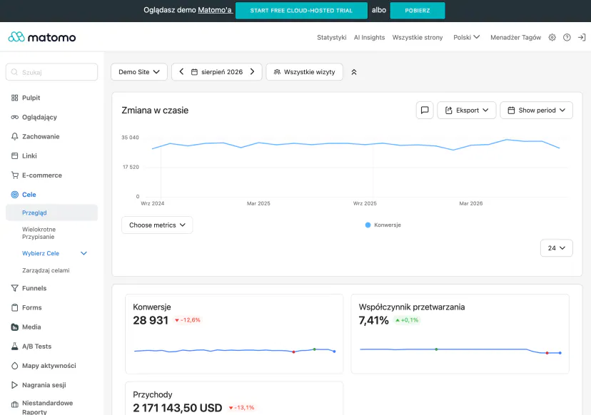Screen dimensions: 591x415
Task: Open the Show period dropdown
Action: coord(536,111)
